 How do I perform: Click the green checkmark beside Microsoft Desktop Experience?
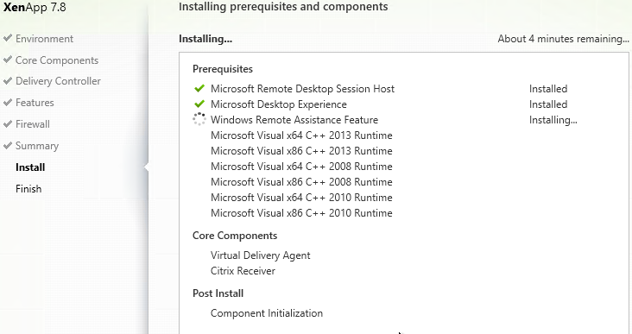199,104
